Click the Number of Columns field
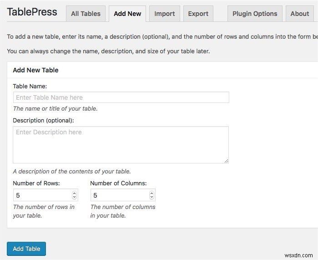 (x=123, y=195)
